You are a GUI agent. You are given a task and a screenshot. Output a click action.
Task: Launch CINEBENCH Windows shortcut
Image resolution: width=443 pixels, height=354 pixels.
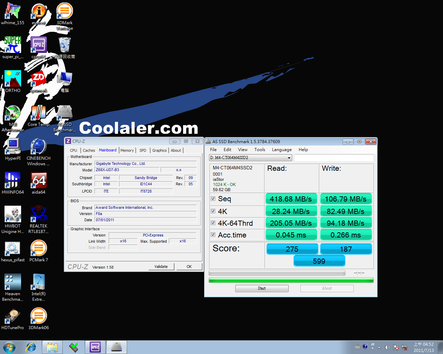[39, 152]
